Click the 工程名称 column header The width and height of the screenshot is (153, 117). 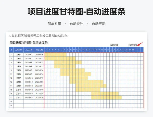[x=18, y=50]
